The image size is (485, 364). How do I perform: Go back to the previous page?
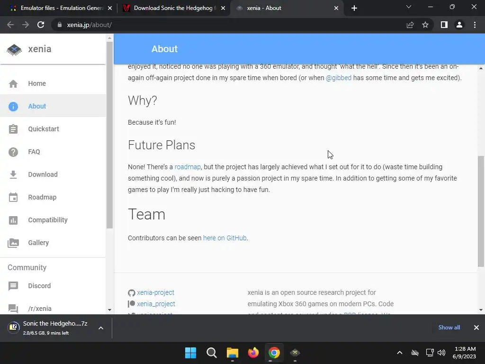[x=10, y=25]
